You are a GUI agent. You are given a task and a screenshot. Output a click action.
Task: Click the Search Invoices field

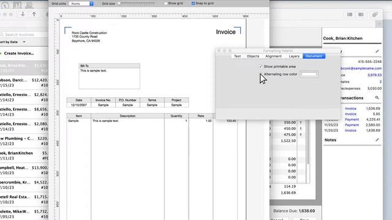[24, 35]
